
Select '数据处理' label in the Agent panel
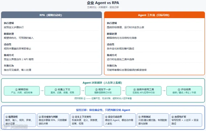[x=112, y=34]
